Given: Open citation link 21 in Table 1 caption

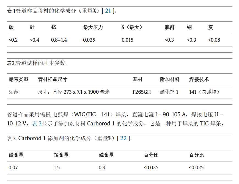Looking at the screenshot, I should coord(108,11).
